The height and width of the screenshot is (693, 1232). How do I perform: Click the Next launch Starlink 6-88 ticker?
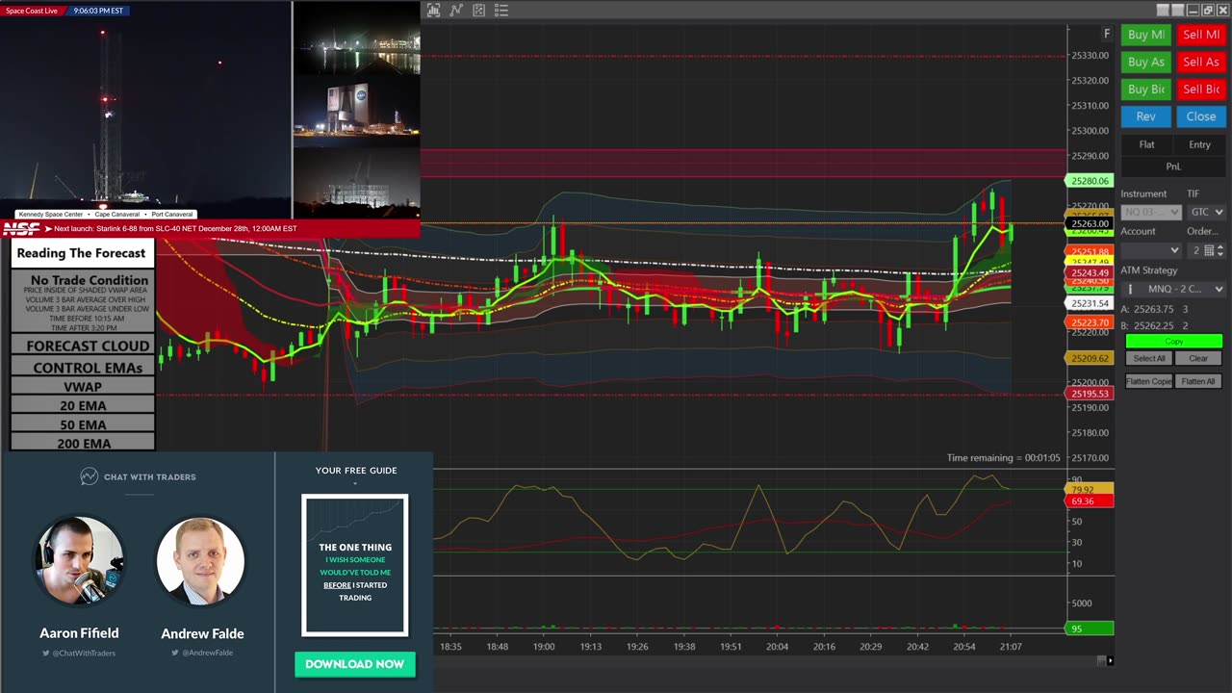point(175,229)
